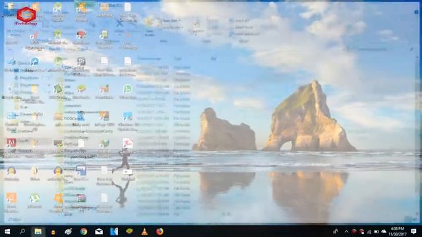Launch VLC media player from the taskbar
Viewport: 422px width, 237px height.
pos(144,231)
